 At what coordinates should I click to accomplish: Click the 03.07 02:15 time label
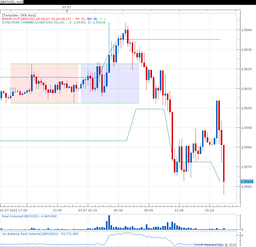pyautogui.click(x=88, y=210)
